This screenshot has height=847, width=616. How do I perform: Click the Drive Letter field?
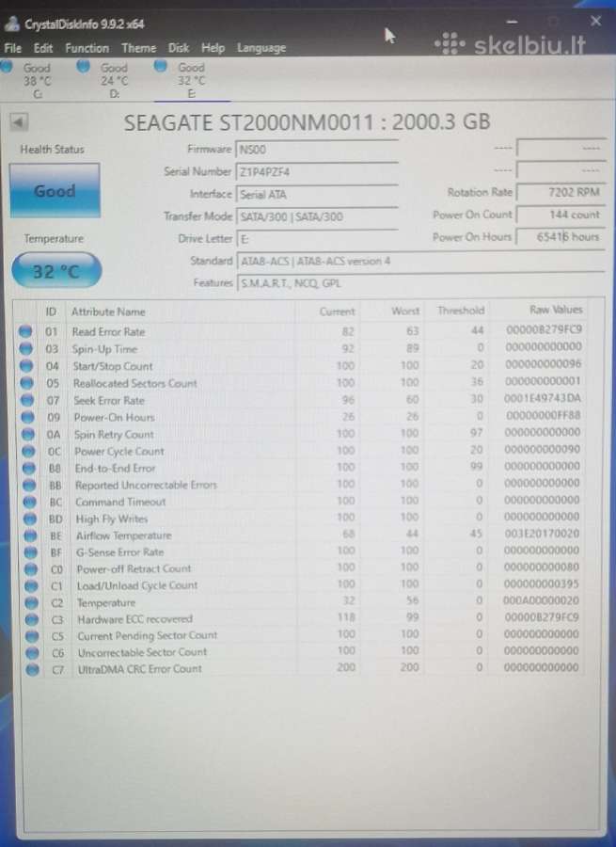click(x=317, y=239)
